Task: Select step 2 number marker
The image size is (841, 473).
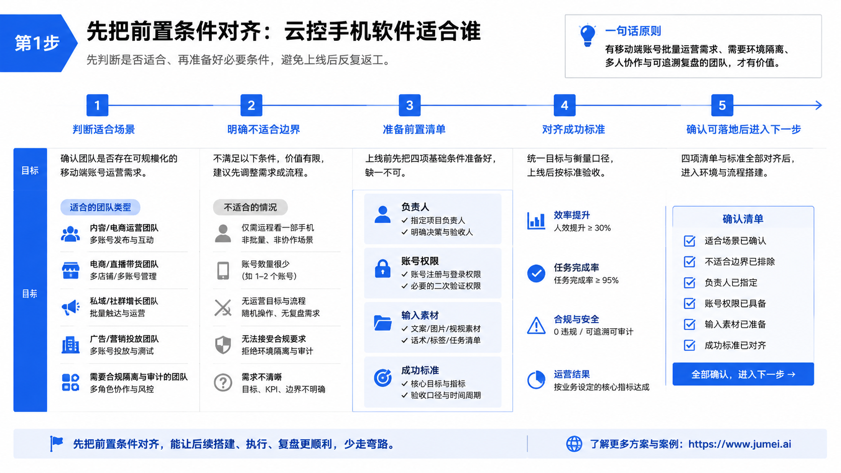Action: coord(251,106)
